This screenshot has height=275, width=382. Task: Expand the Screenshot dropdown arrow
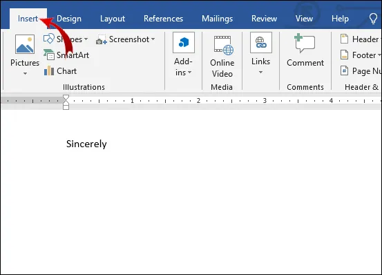point(153,39)
